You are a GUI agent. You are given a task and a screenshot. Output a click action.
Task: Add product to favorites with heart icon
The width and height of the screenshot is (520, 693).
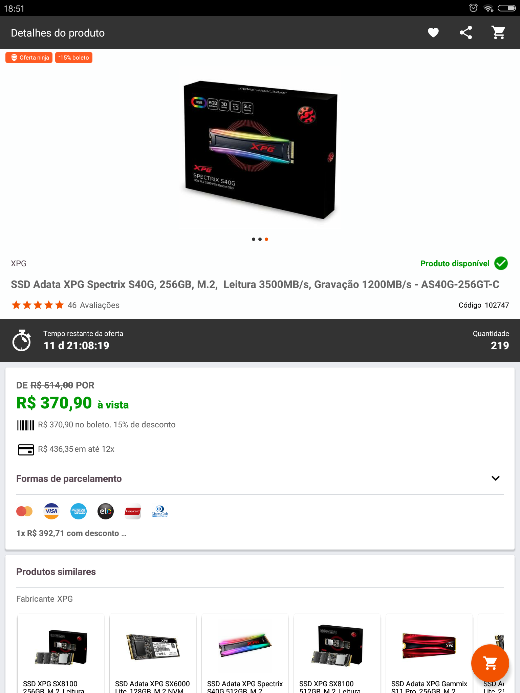point(433,32)
